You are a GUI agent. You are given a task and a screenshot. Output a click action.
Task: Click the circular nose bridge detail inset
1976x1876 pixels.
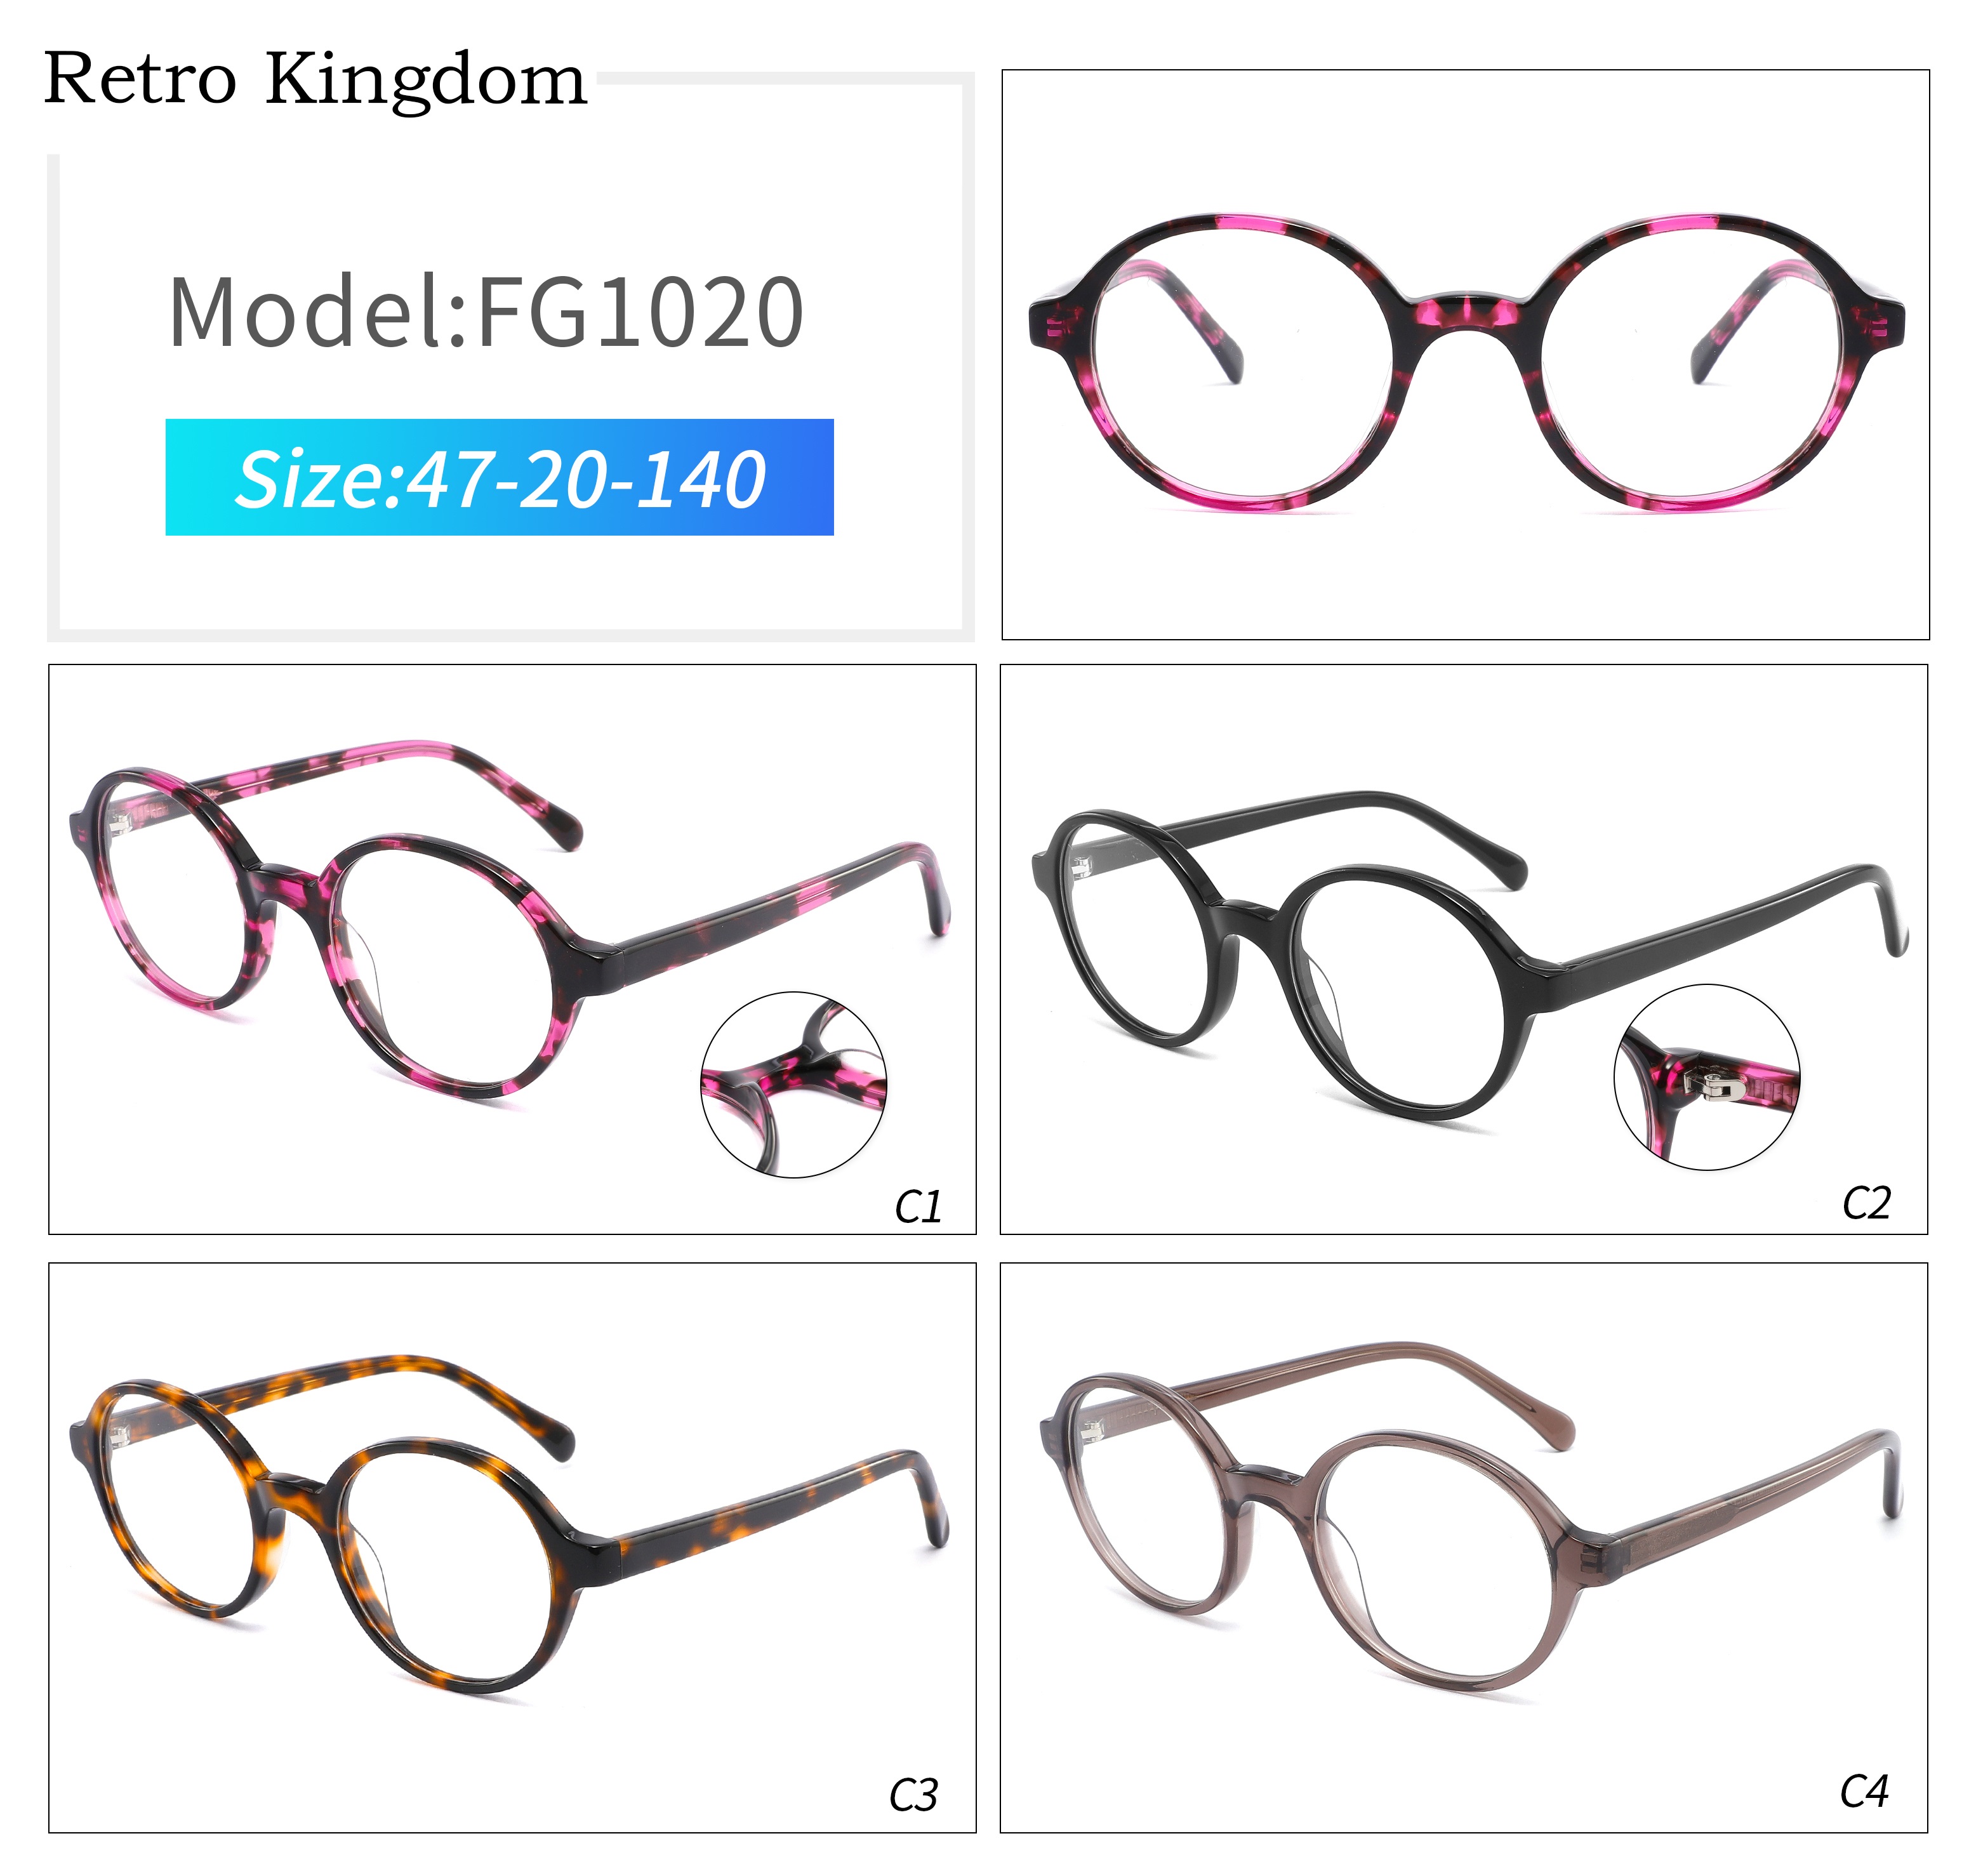793,1085
